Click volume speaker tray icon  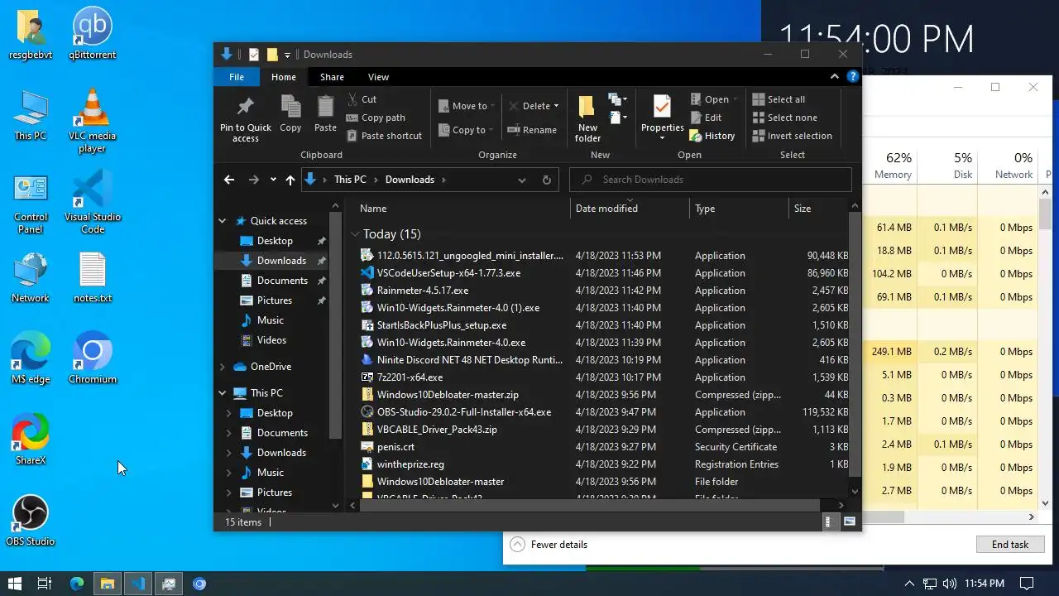pyautogui.click(x=949, y=584)
